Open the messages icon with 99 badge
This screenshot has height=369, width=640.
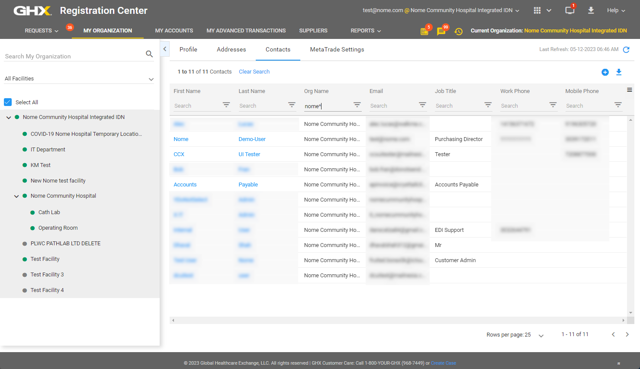(441, 31)
